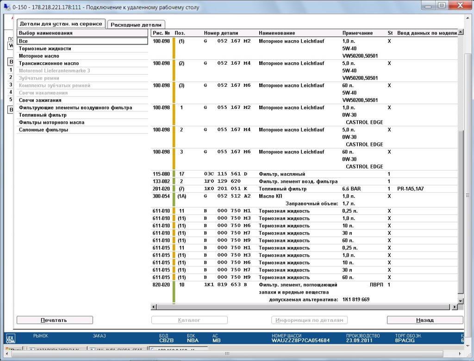Click 'B 000 750 M3' in row 611-010
The image size is (474, 361).
[x=227, y=218]
